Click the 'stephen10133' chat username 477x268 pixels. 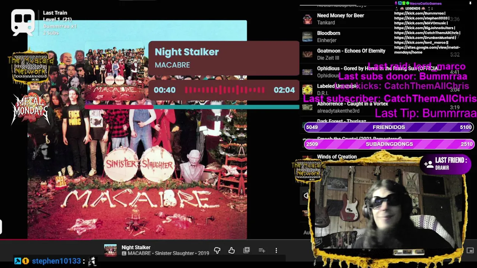[56, 261]
